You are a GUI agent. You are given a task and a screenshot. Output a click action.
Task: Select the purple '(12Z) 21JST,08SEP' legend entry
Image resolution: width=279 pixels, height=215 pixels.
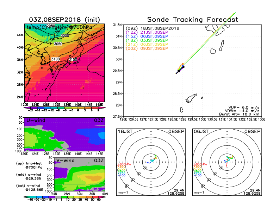147,32
